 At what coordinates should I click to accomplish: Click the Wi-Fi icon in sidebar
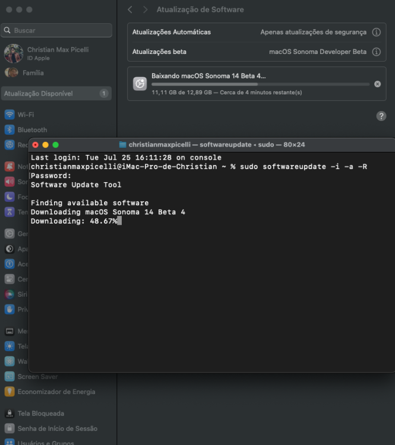[10, 115]
